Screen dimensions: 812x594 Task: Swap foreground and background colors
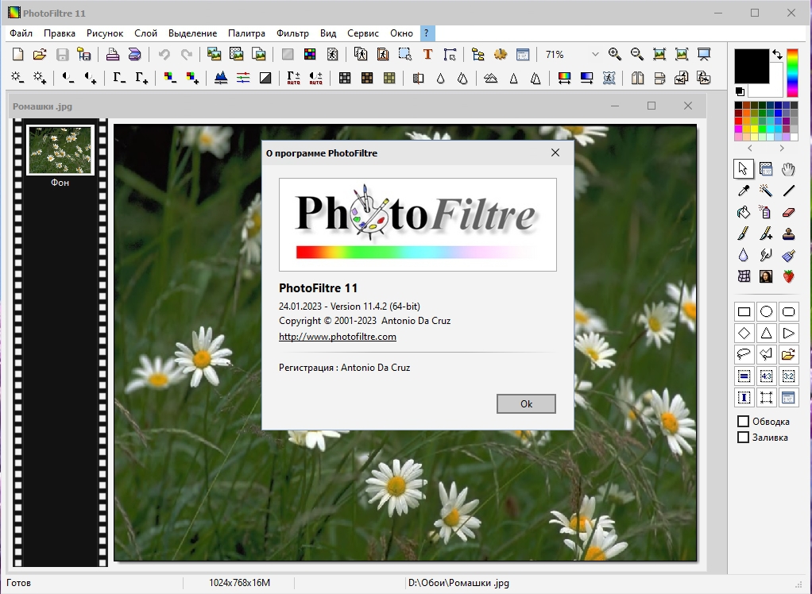pyautogui.click(x=777, y=54)
